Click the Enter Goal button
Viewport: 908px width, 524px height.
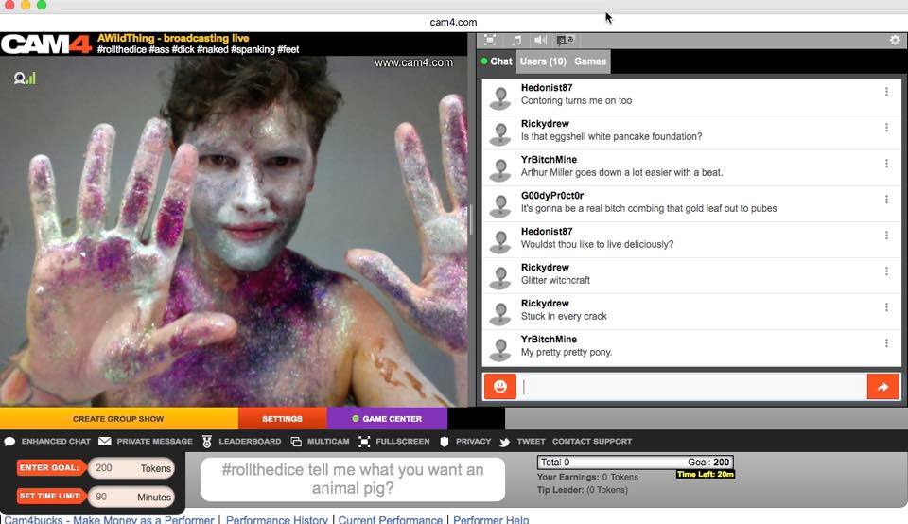pyautogui.click(x=48, y=467)
